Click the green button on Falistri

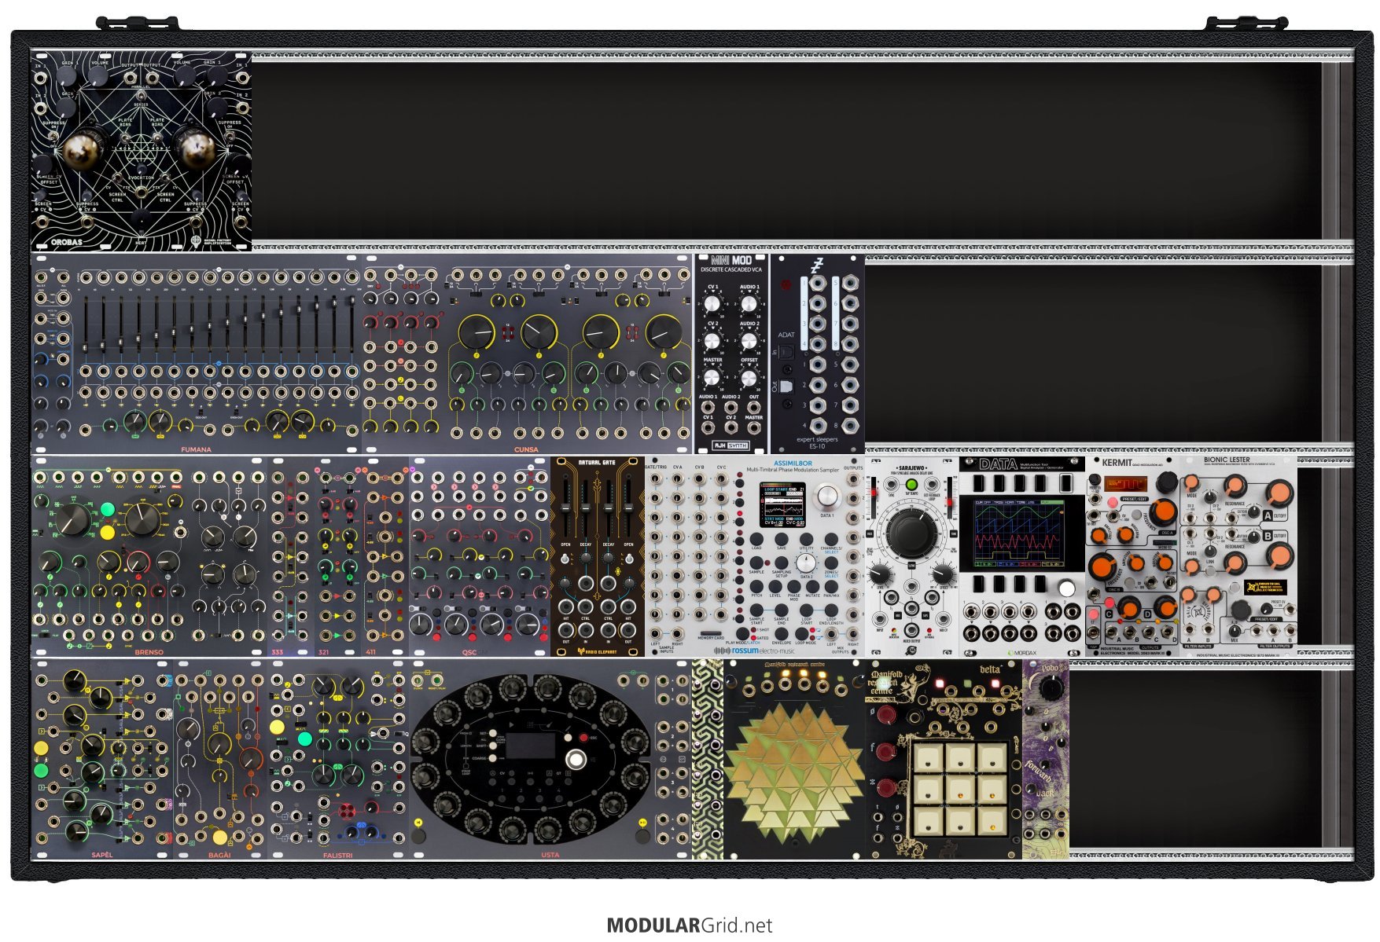click(305, 739)
